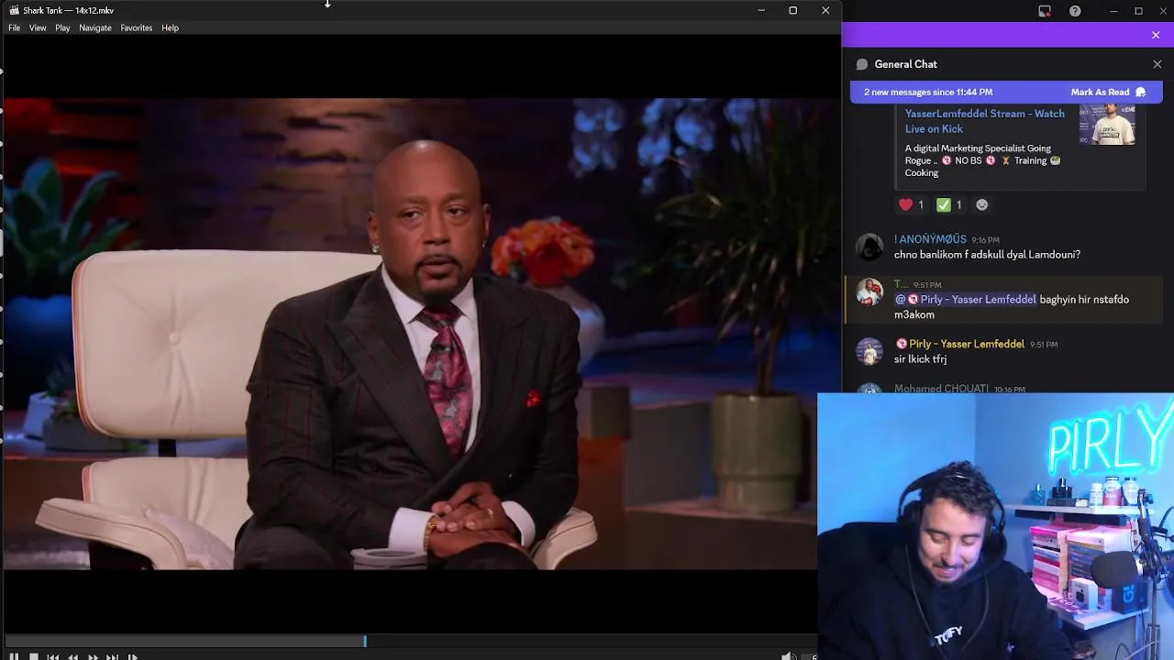Skip to previous file in the player

[53, 656]
